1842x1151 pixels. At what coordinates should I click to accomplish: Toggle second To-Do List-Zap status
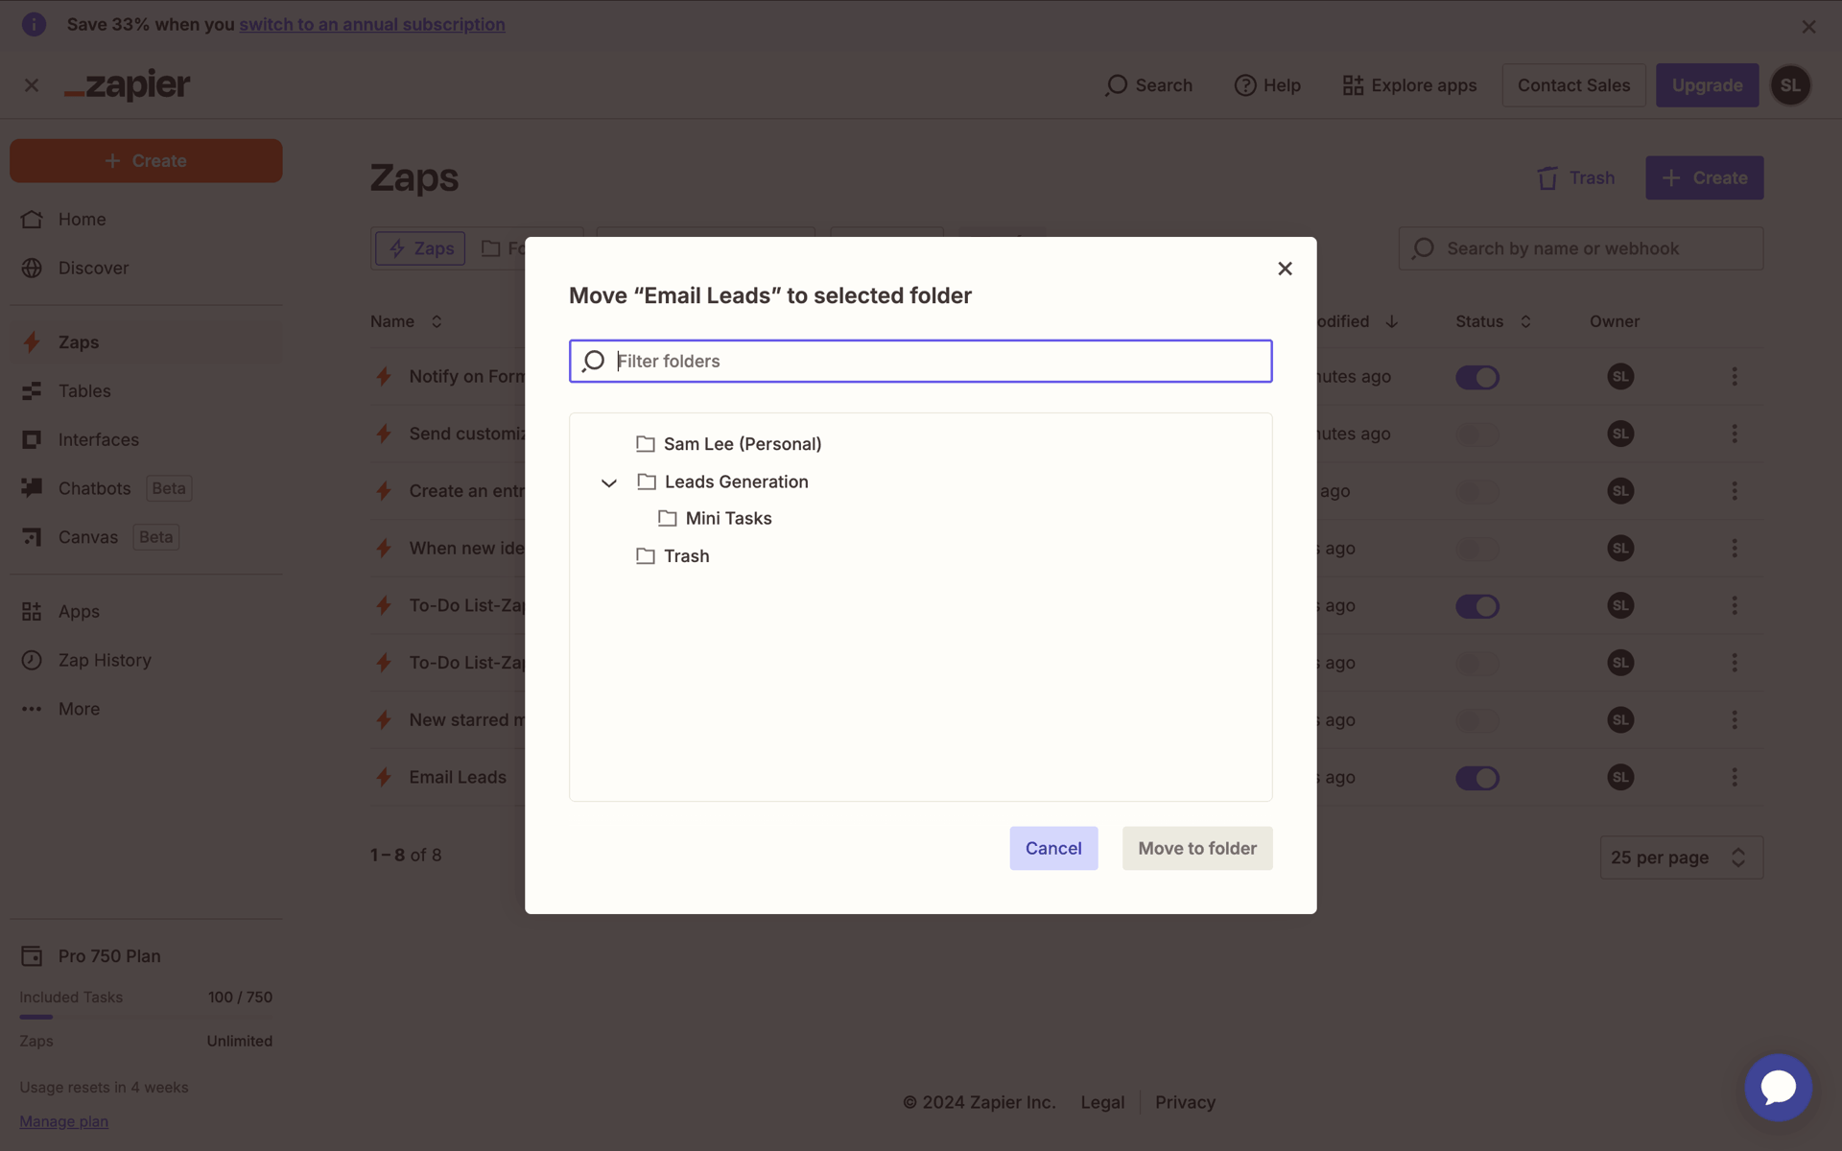pos(1477,664)
